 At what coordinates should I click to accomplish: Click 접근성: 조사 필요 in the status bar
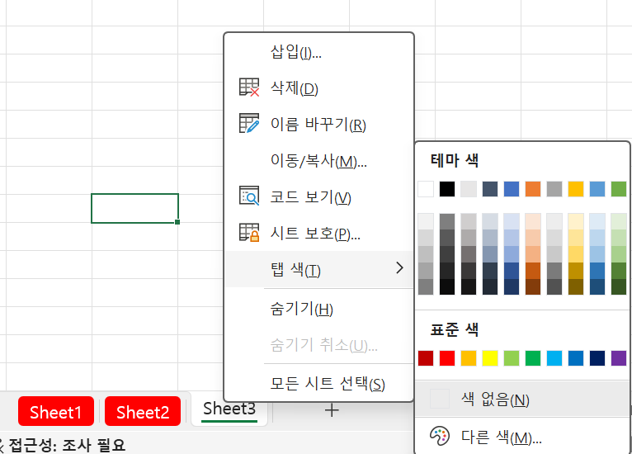(67, 445)
